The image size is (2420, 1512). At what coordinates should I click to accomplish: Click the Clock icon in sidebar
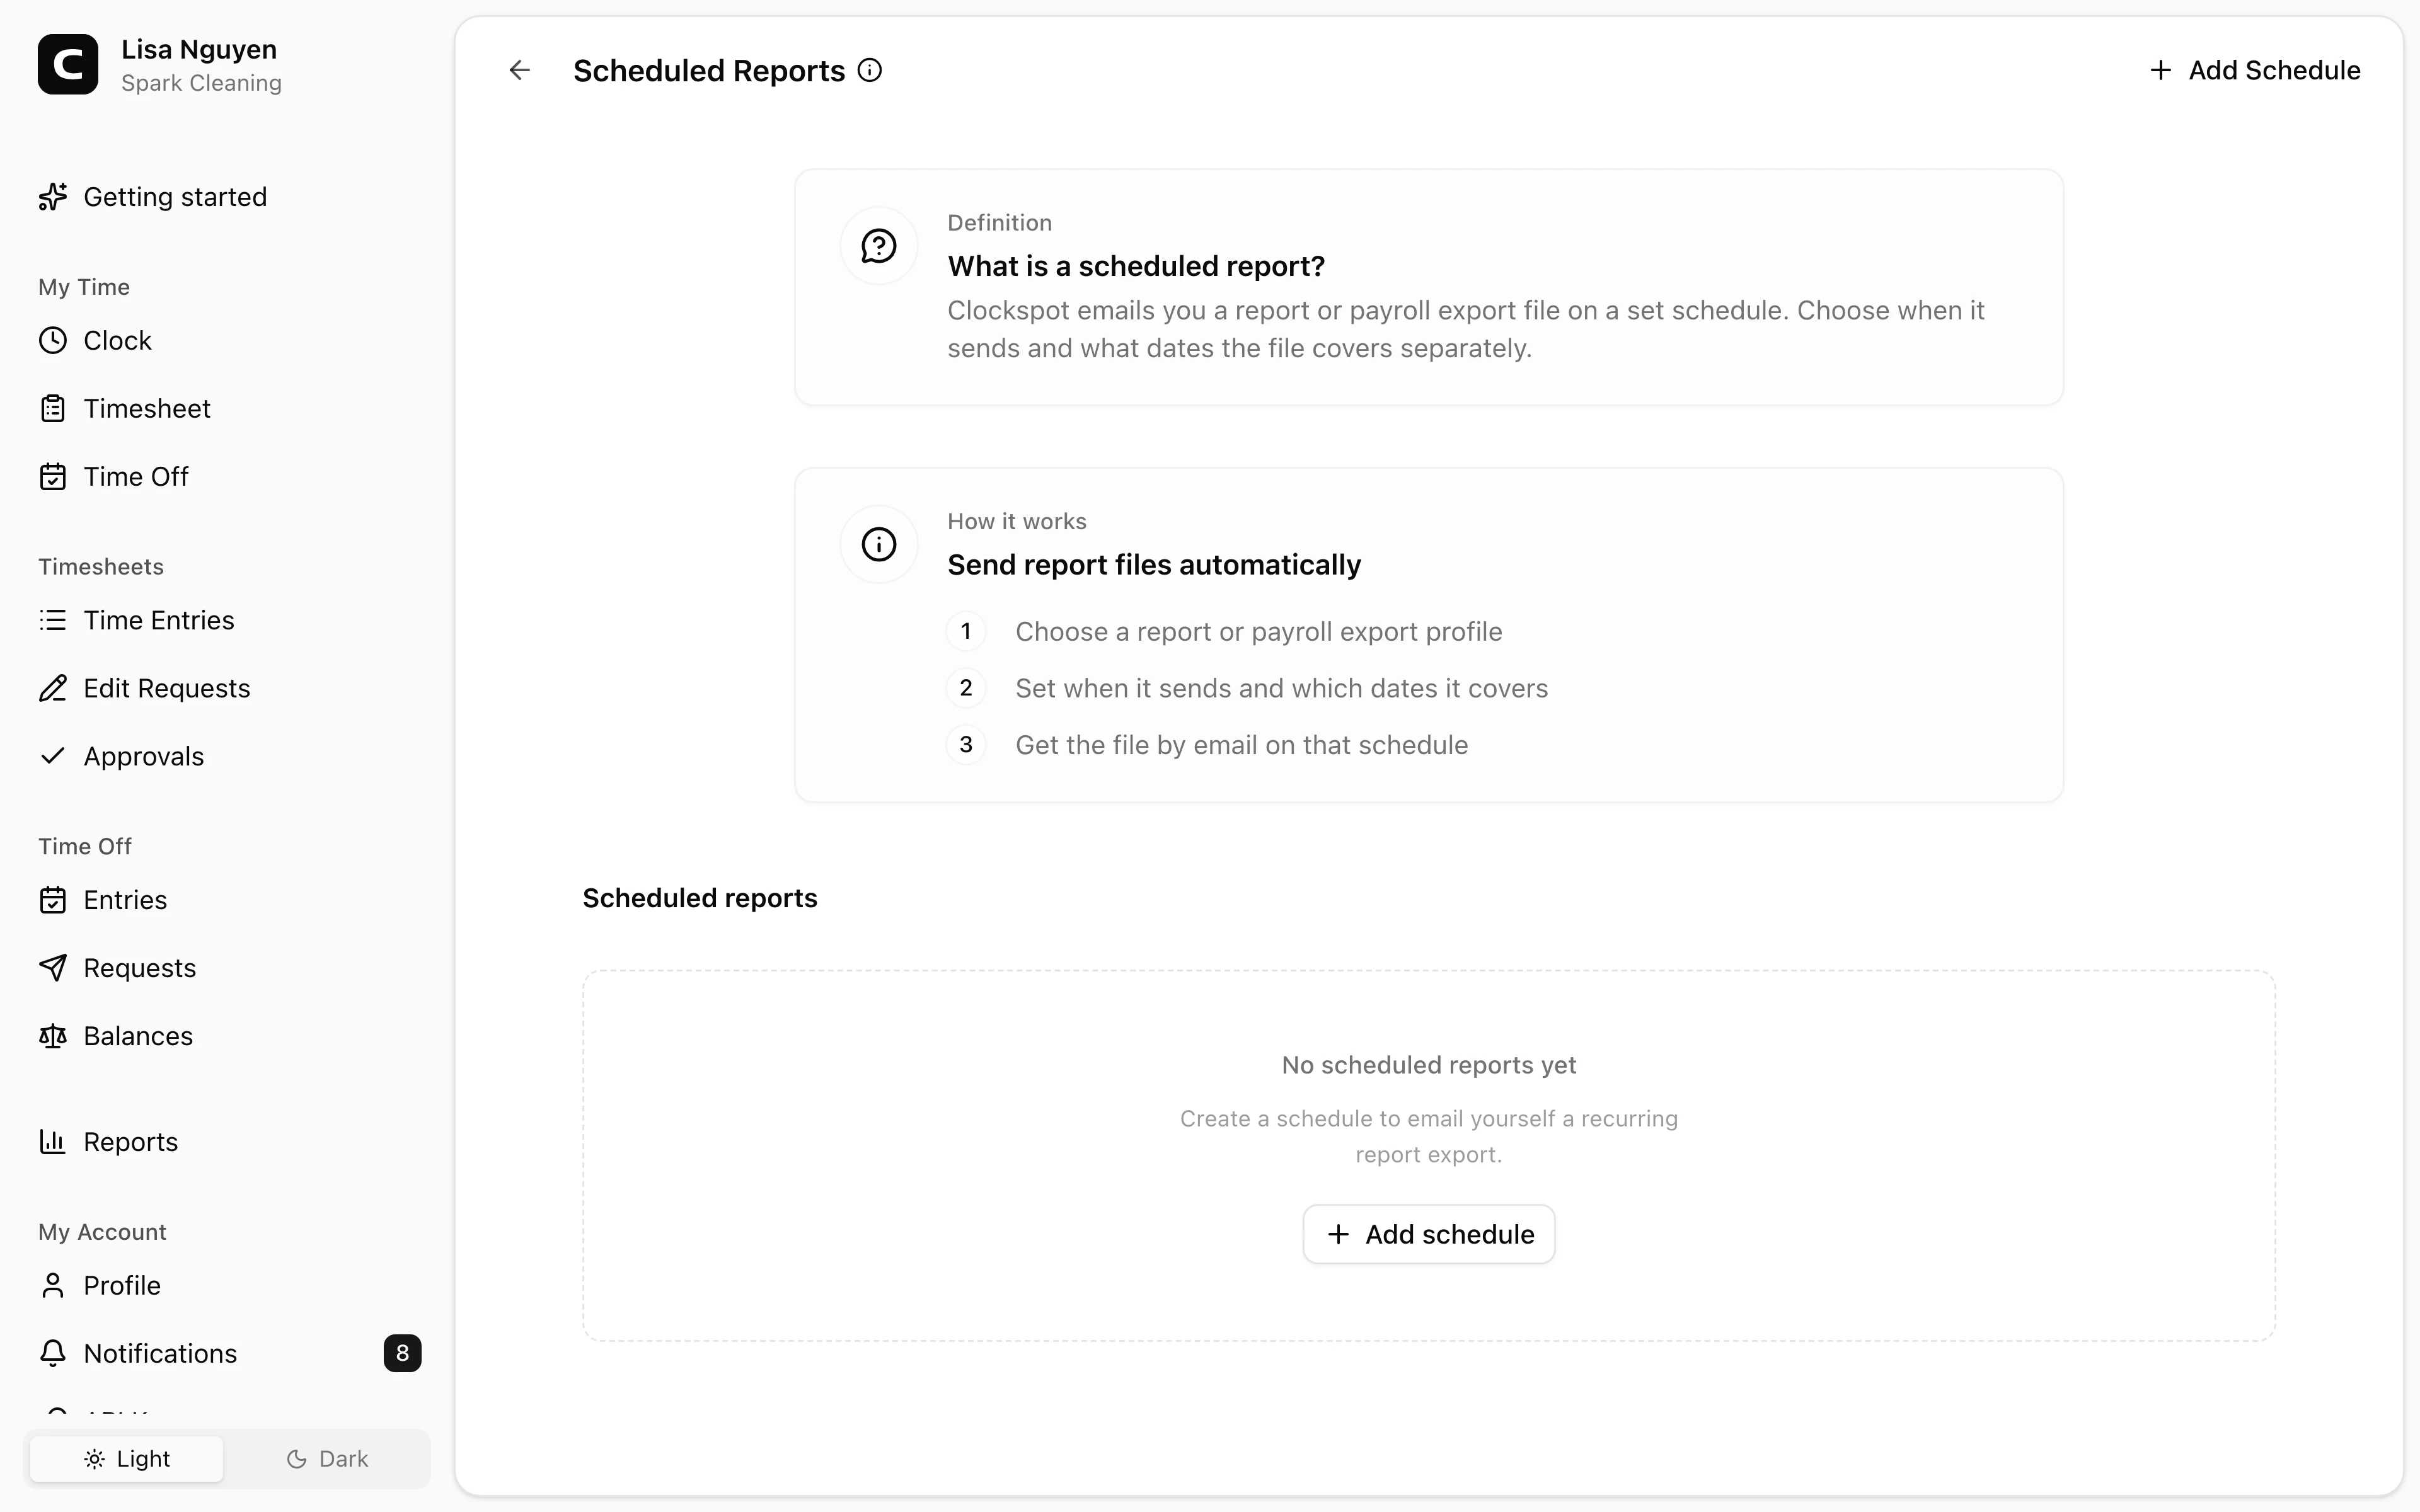pyautogui.click(x=53, y=341)
